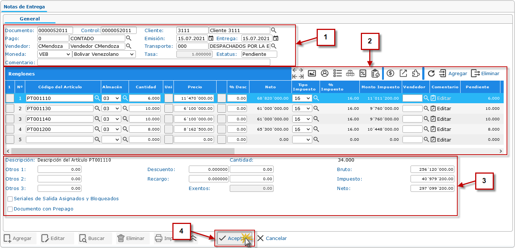Click row 1 selector box in Renglones grid
This screenshot has height=248, width=515.
10,98
